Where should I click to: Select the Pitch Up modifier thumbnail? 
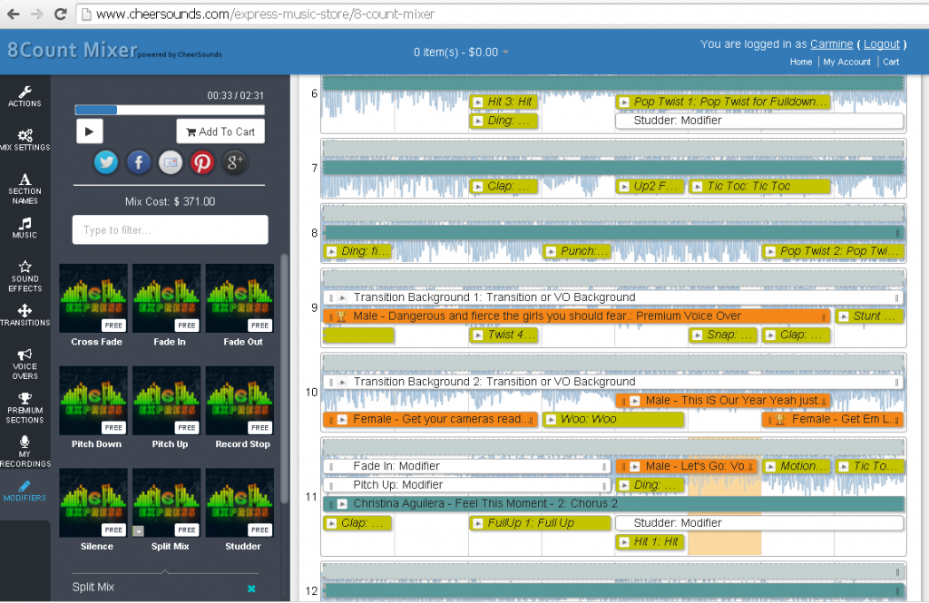coord(167,401)
